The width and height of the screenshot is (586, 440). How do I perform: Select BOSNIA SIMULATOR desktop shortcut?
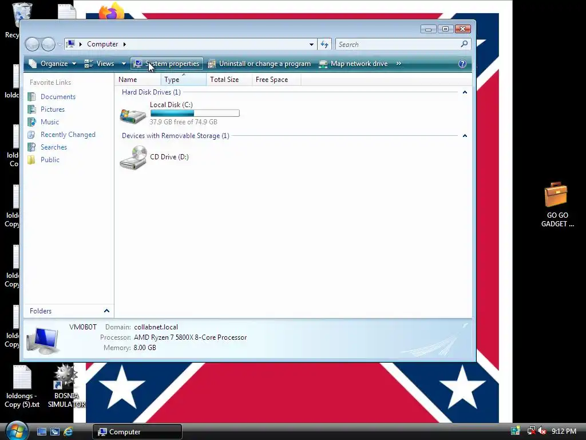coord(66,386)
